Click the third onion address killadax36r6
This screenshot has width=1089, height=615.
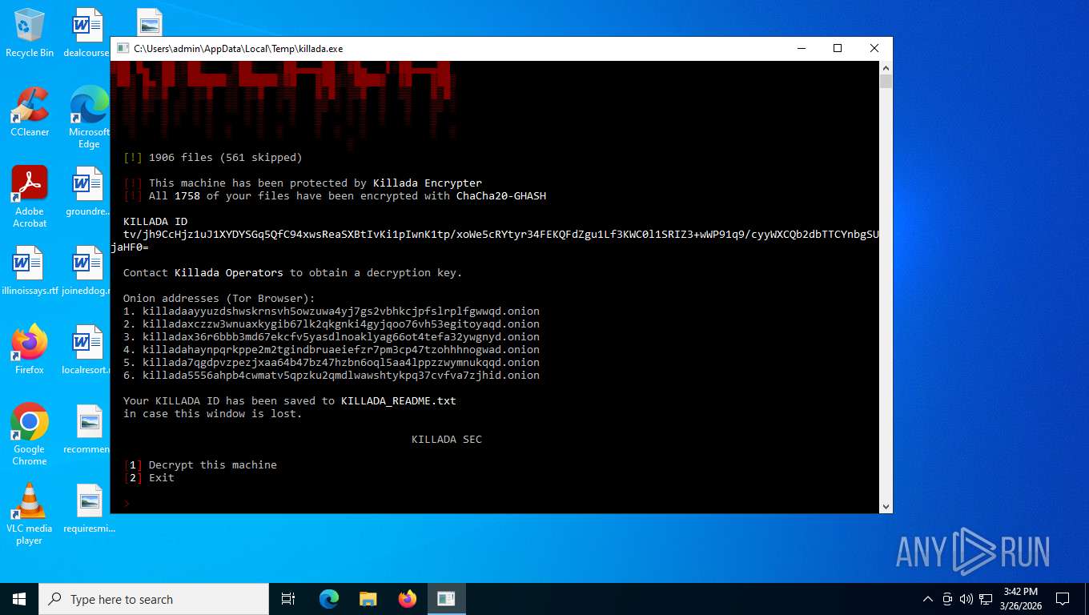341,336
